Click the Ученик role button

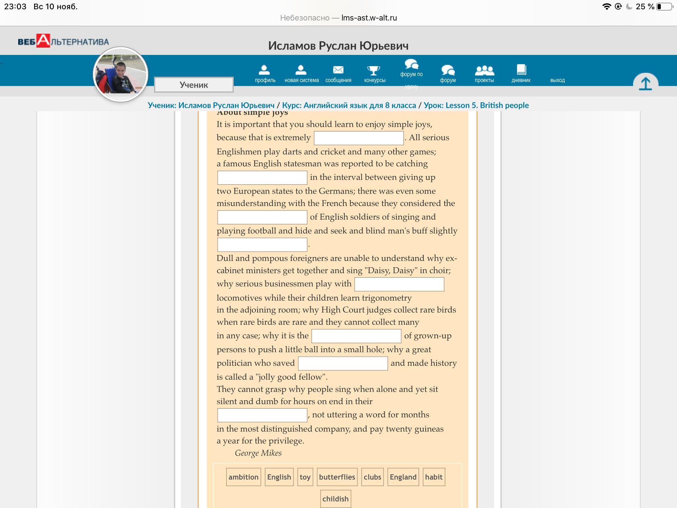[x=194, y=85]
